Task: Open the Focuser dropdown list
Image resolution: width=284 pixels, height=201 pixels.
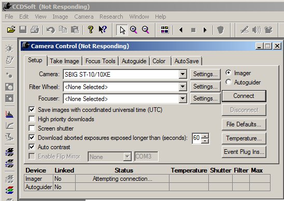Action: pos(182,99)
